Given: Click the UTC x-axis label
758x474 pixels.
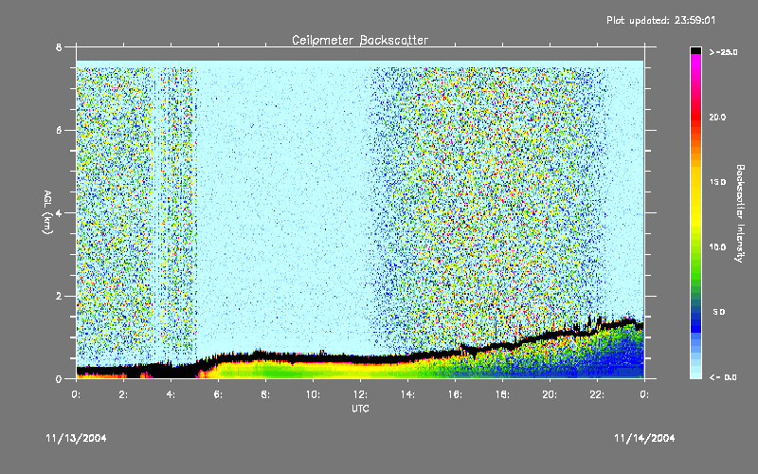Looking at the screenshot, I should tap(360, 409).
